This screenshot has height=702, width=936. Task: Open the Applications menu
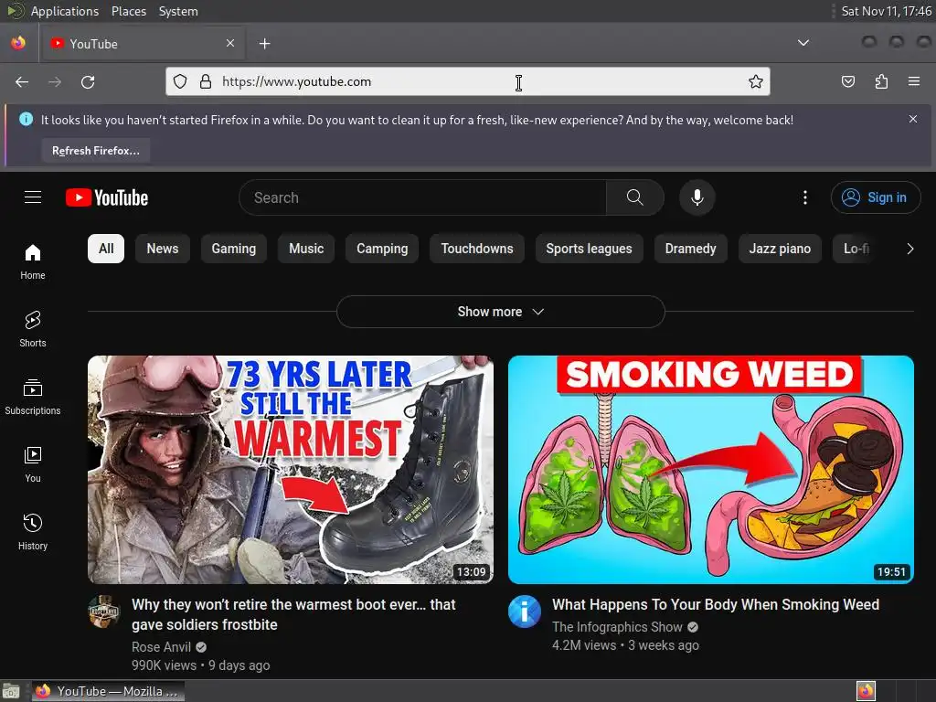coord(65,11)
